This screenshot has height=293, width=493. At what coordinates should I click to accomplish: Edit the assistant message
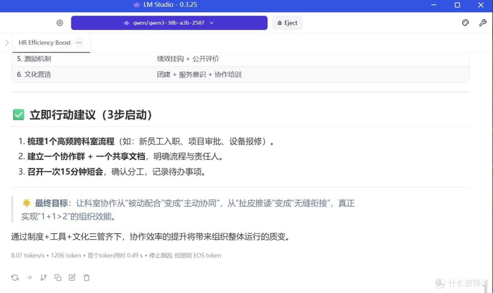pyautogui.click(x=72, y=277)
